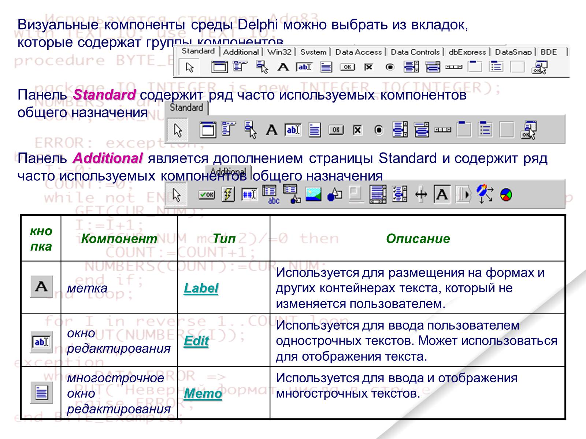Select the Label 'A' icon in the lone Standard panel

[271, 130]
